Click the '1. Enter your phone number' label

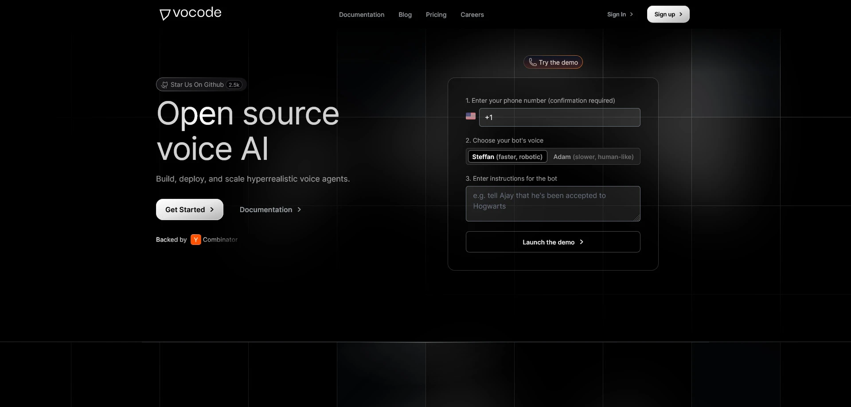[x=540, y=101]
